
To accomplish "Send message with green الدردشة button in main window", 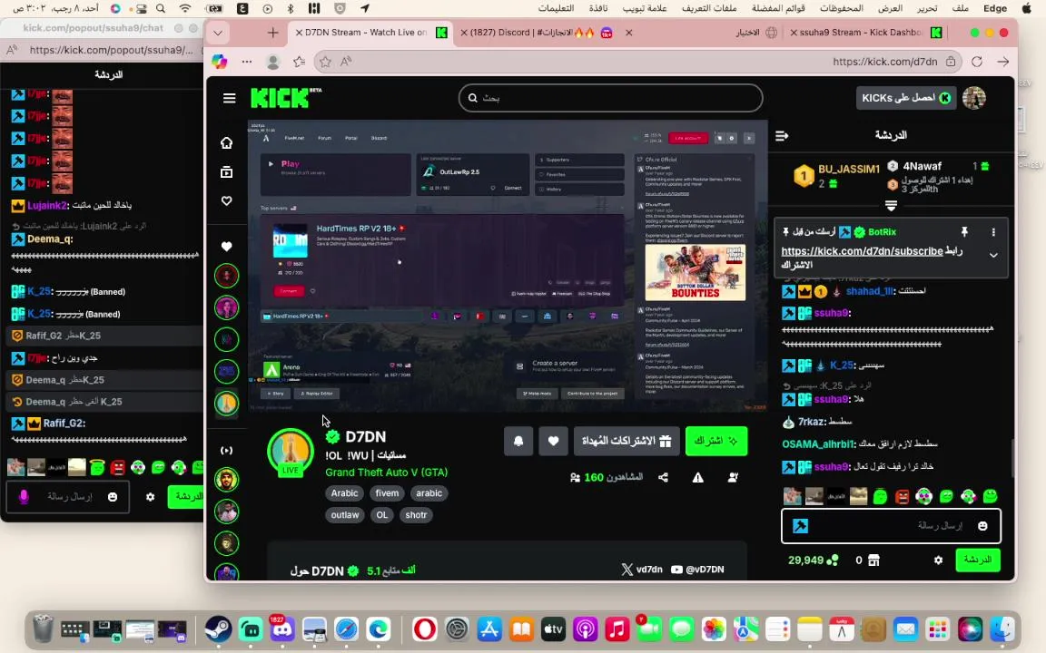I will click(978, 560).
